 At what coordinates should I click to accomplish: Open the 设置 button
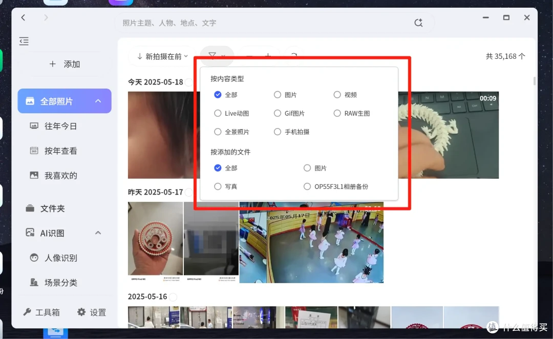pyautogui.click(x=92, y=312)
